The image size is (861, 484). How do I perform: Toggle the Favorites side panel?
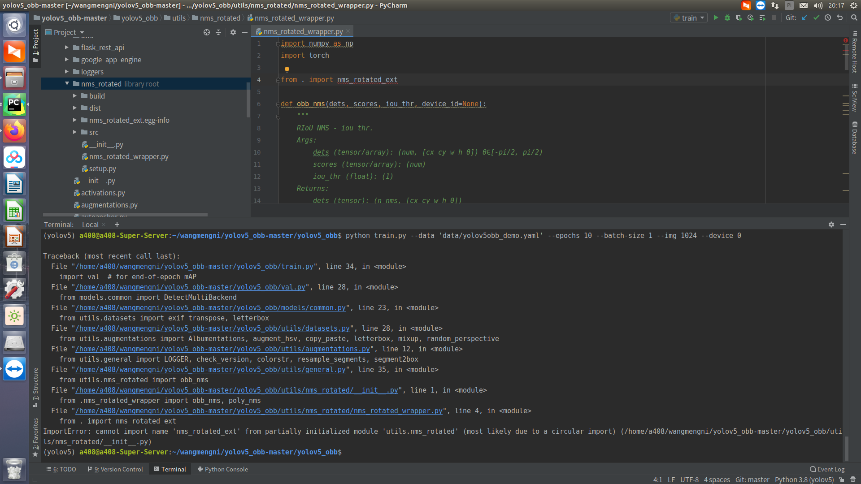tap(35, 438)
